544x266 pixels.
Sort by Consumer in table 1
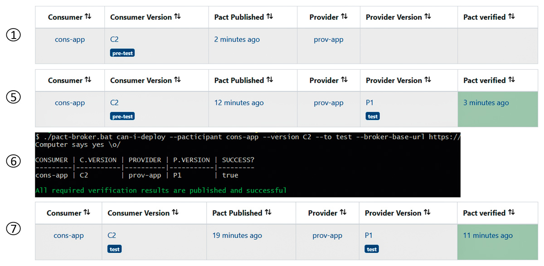(88, 17)
